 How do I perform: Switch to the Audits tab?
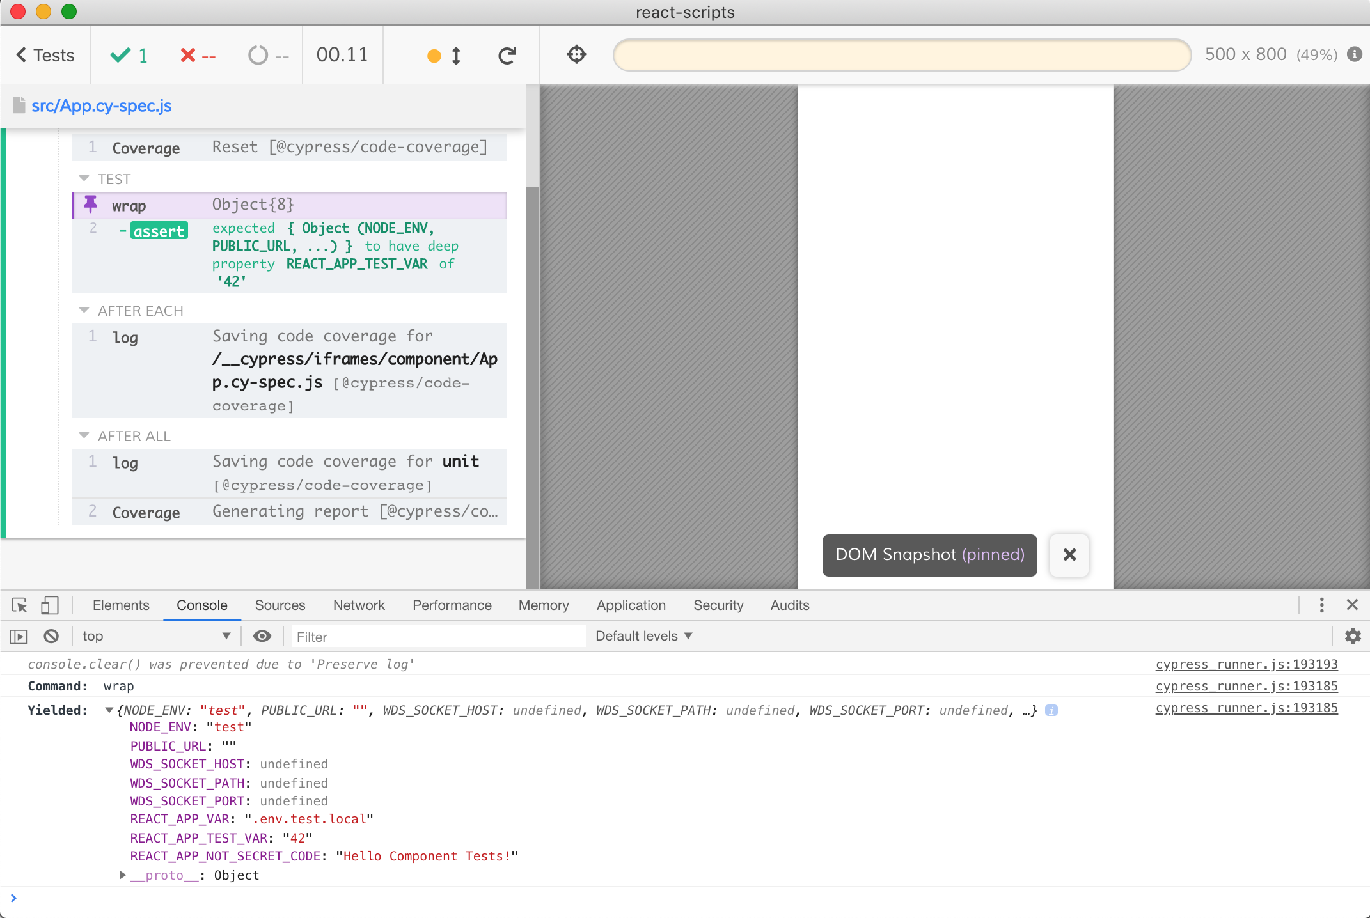[790, 605]
